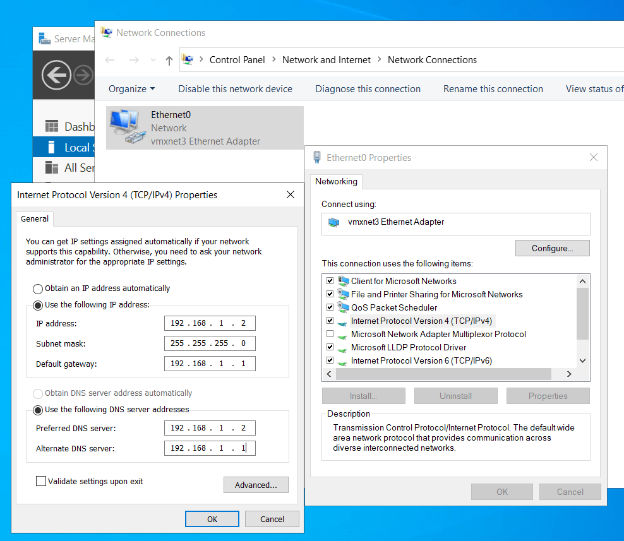
Task: Click the Default gateway input field
Action: click(210, 364)
